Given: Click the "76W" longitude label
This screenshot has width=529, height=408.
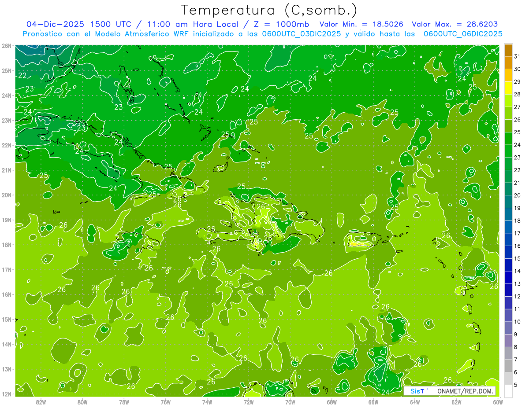Looking at the screenshot, I should click(165, 402).
